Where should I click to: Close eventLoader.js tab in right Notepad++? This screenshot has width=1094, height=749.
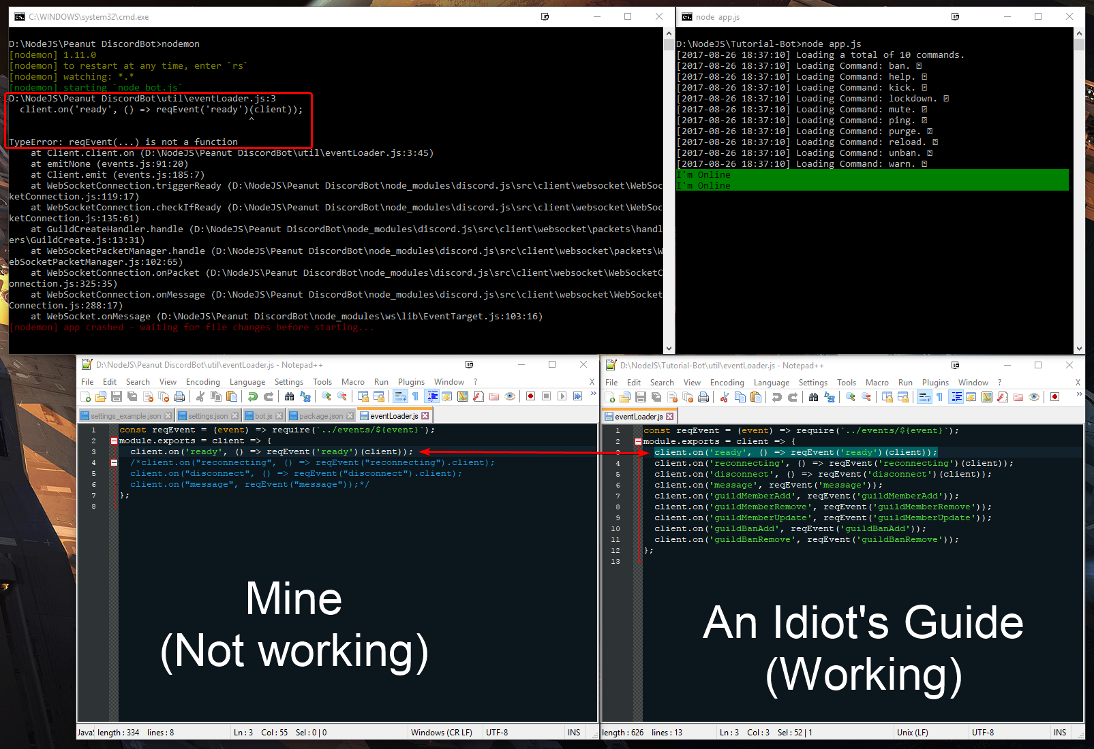[x=669, y=417]
